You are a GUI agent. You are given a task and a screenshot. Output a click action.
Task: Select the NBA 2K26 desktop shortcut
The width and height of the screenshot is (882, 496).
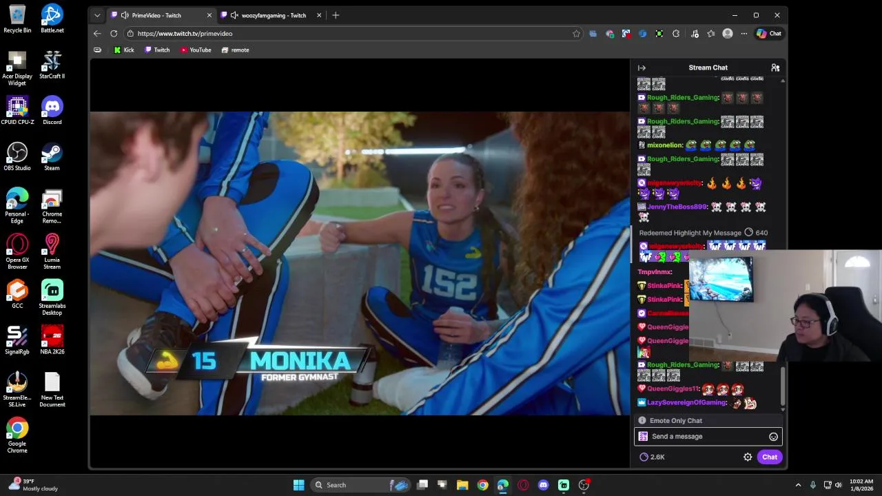pos(52,340)
